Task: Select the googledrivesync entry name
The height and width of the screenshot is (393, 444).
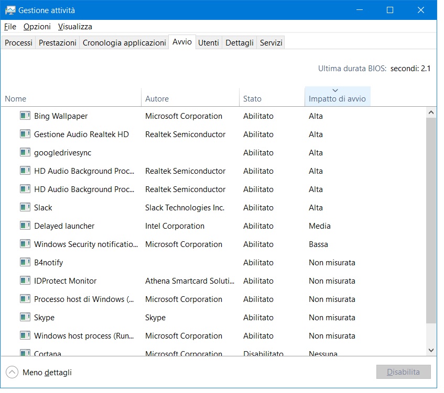Action: (62, 153)
